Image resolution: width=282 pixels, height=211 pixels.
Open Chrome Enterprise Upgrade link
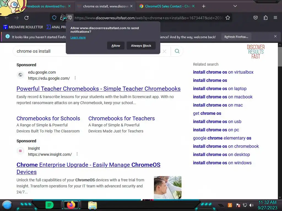point(88,168)
